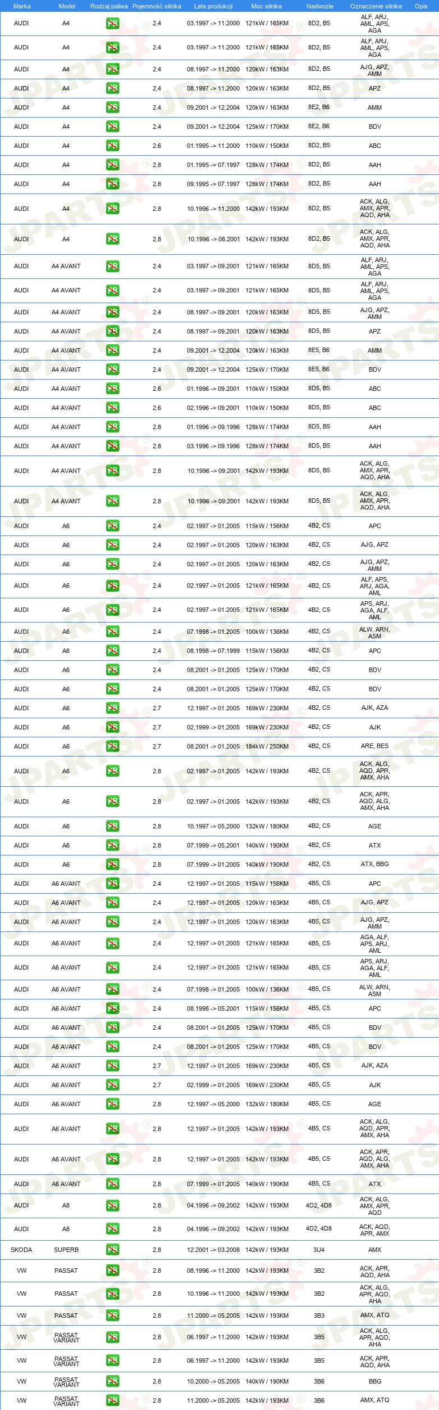Click the fuel icon in the Skoda Superb row

(112, 1250)
